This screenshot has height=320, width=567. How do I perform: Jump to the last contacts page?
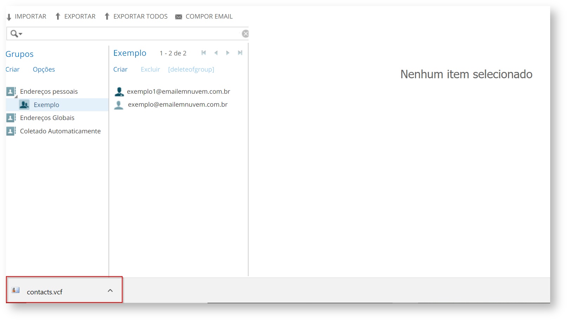coord(240,53)
